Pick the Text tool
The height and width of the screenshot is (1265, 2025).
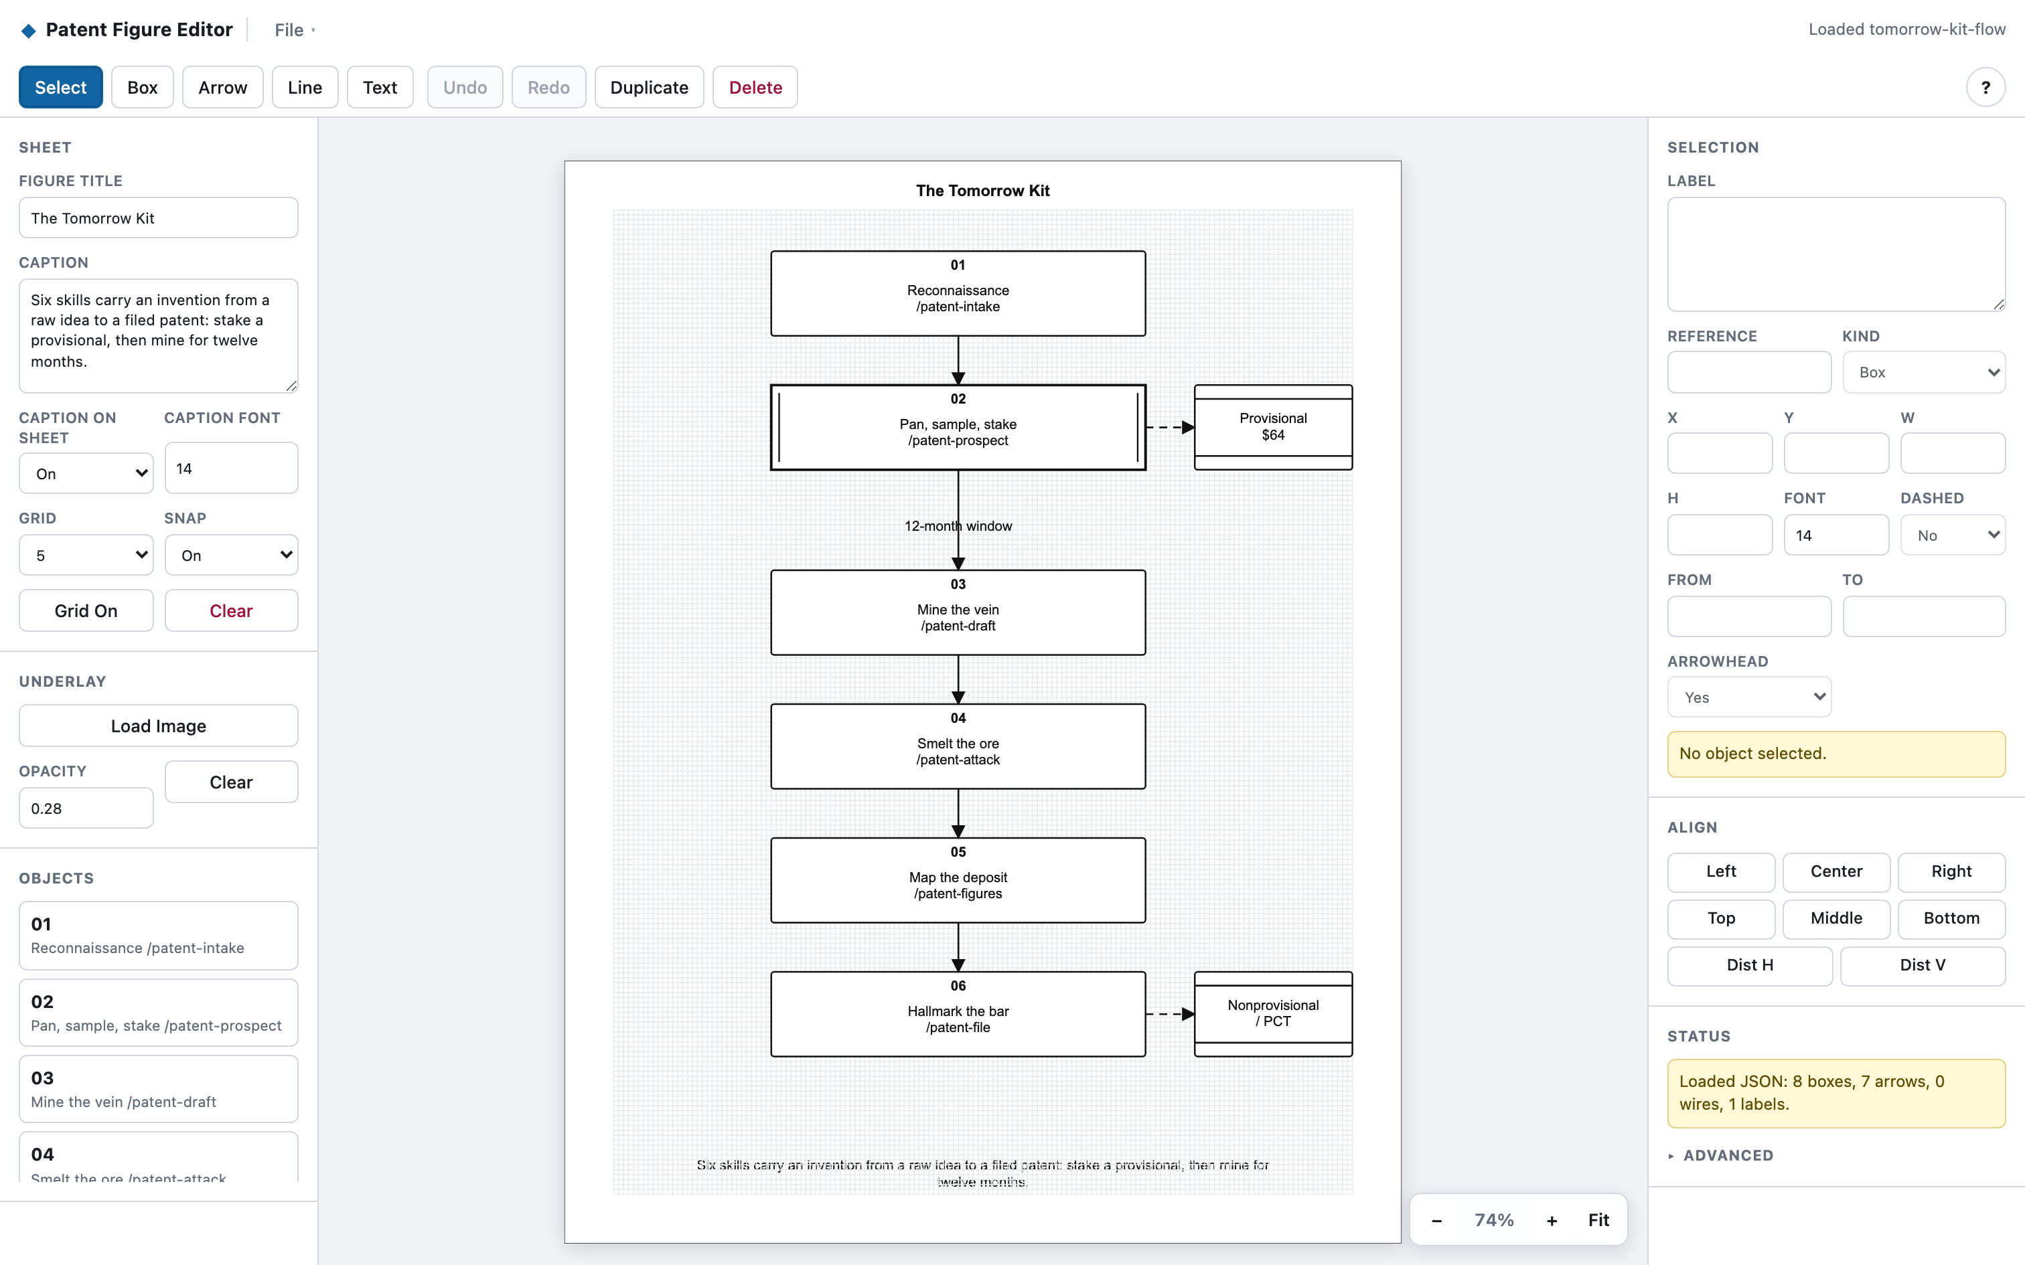380,87
